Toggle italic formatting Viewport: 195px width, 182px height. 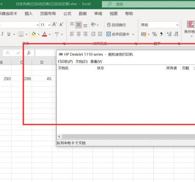(2, 34)
